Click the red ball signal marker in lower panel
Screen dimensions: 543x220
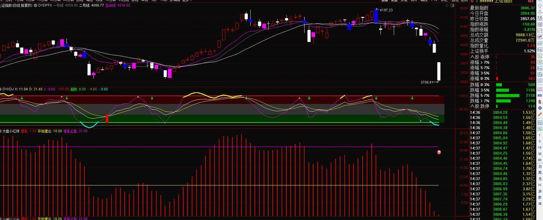coord(439,152)
